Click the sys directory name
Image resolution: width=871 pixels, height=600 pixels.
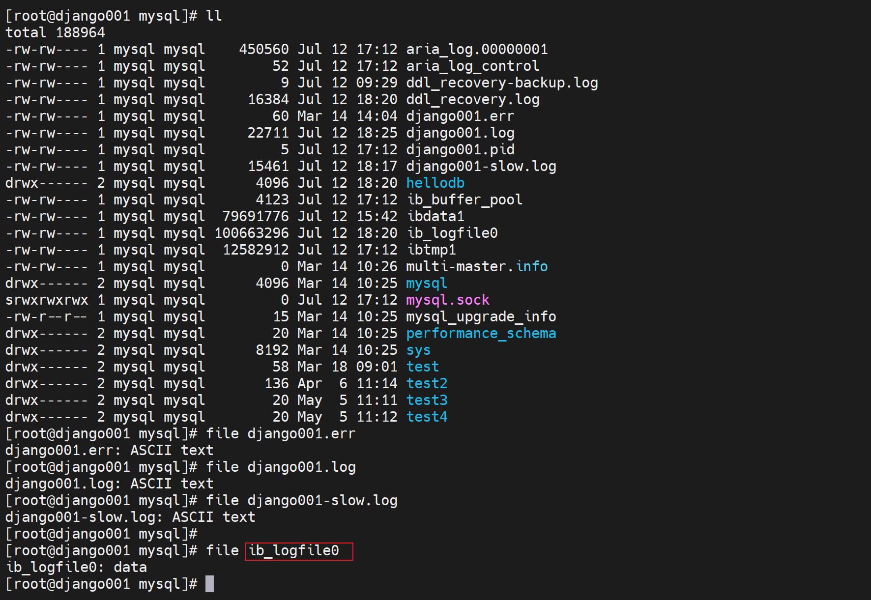(418, 350)
